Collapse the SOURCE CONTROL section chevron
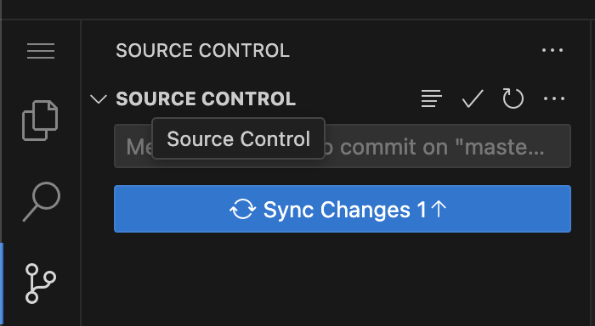Image resolution: width=595 pixels, height=326 pixels. click(x=99, y=99)
